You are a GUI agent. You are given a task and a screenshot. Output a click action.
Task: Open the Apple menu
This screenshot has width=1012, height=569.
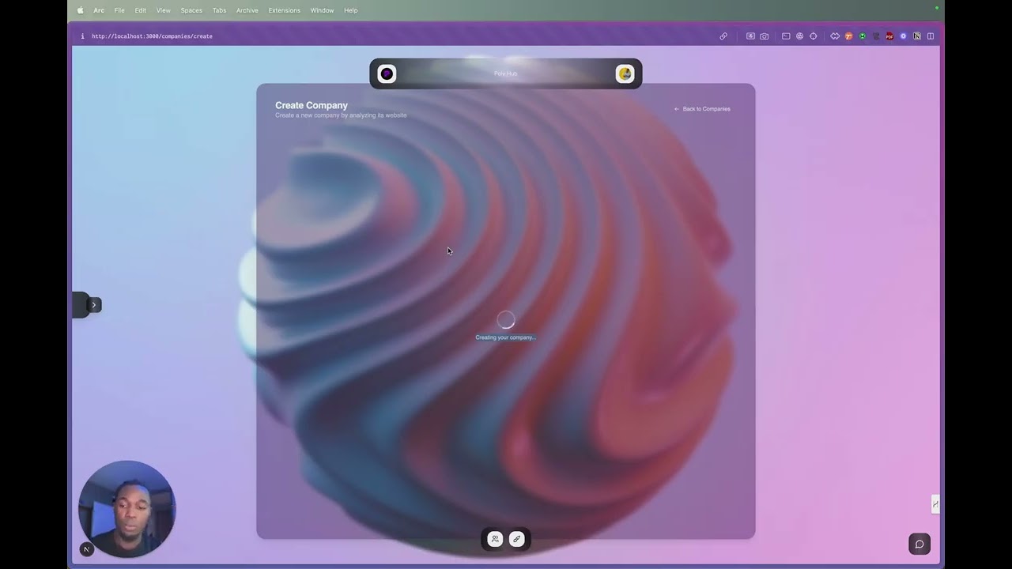tap(80, 10)
